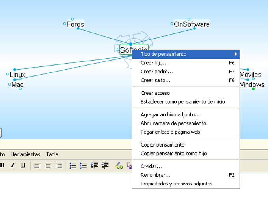Select the Foros thought

pyautogui.click(x=75, y=24)
